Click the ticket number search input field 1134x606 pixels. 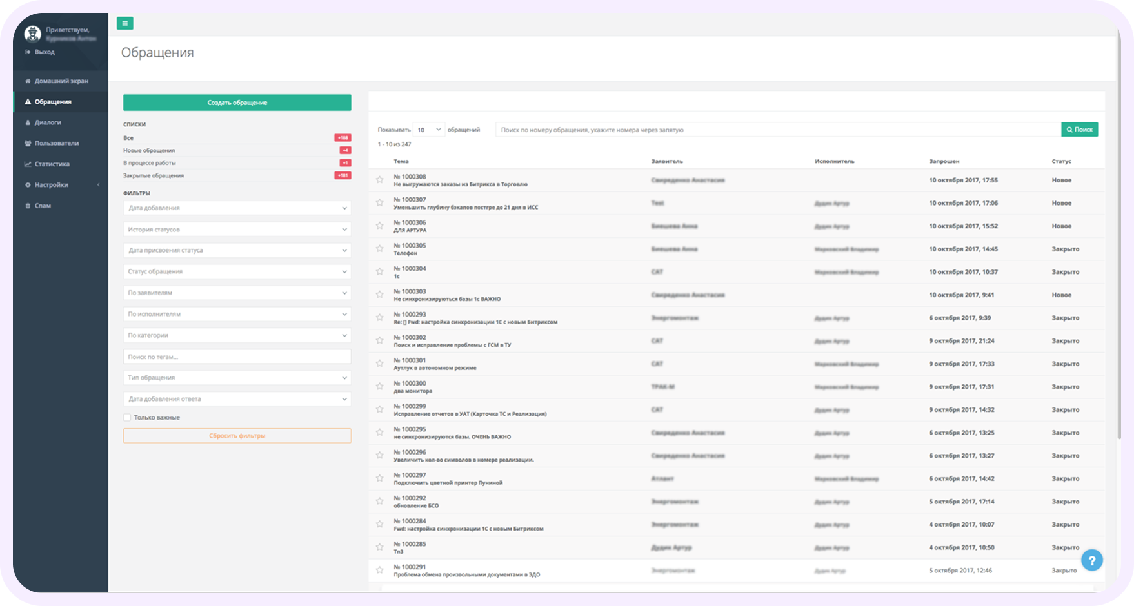coord(777,130)
